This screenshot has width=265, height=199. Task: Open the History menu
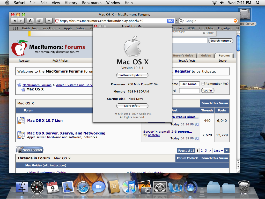click(71, 3)
